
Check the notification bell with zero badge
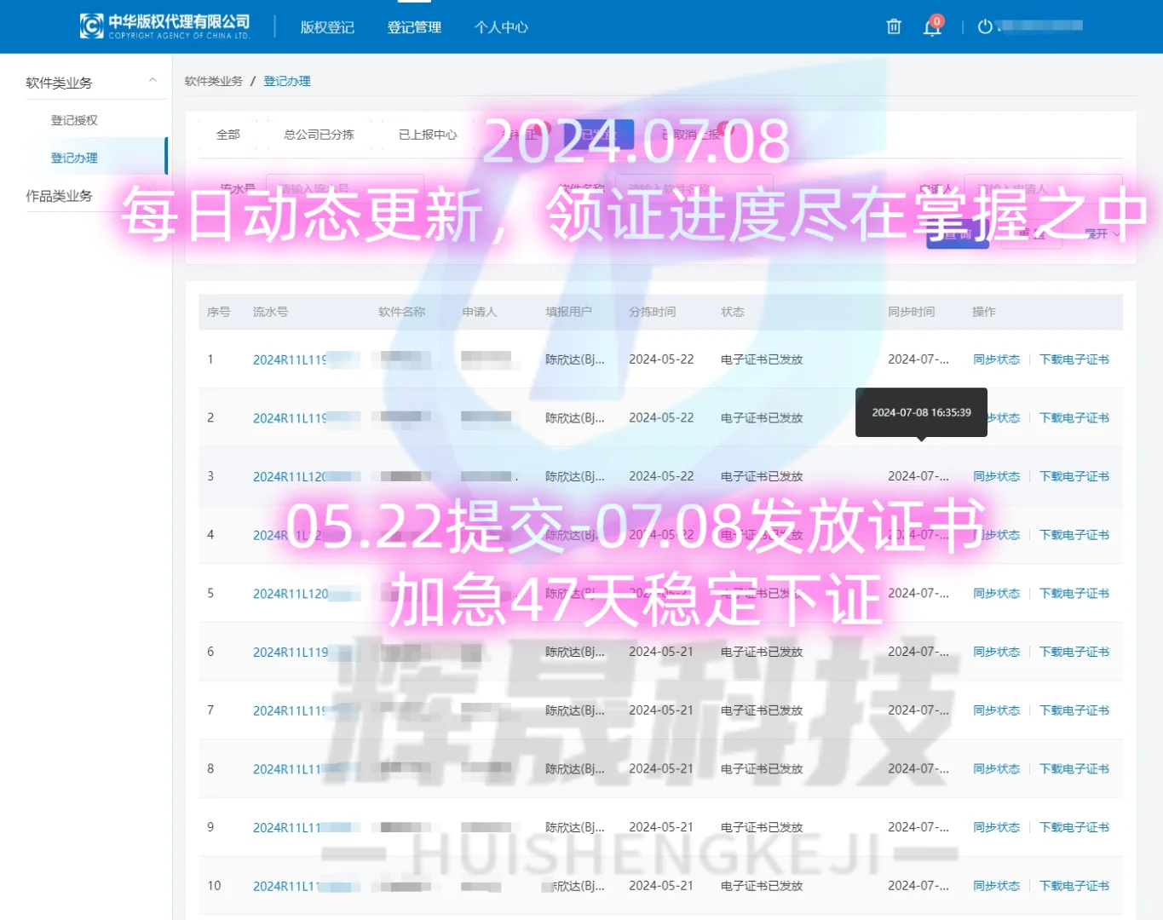click(931, 27)
